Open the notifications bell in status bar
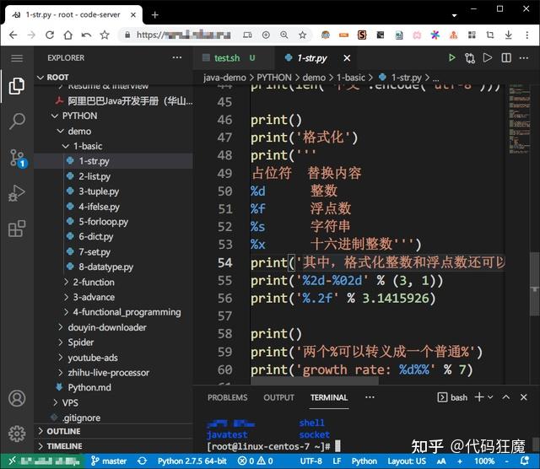 coord(525,461)
